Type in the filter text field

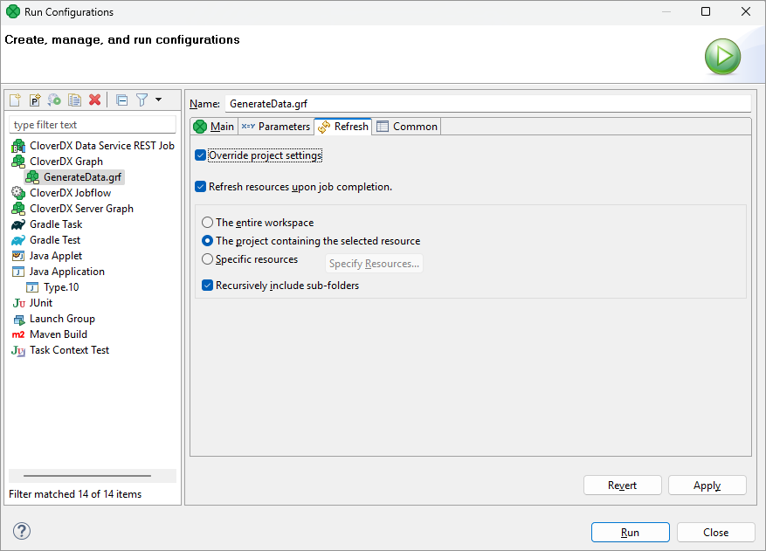point(92,124)
